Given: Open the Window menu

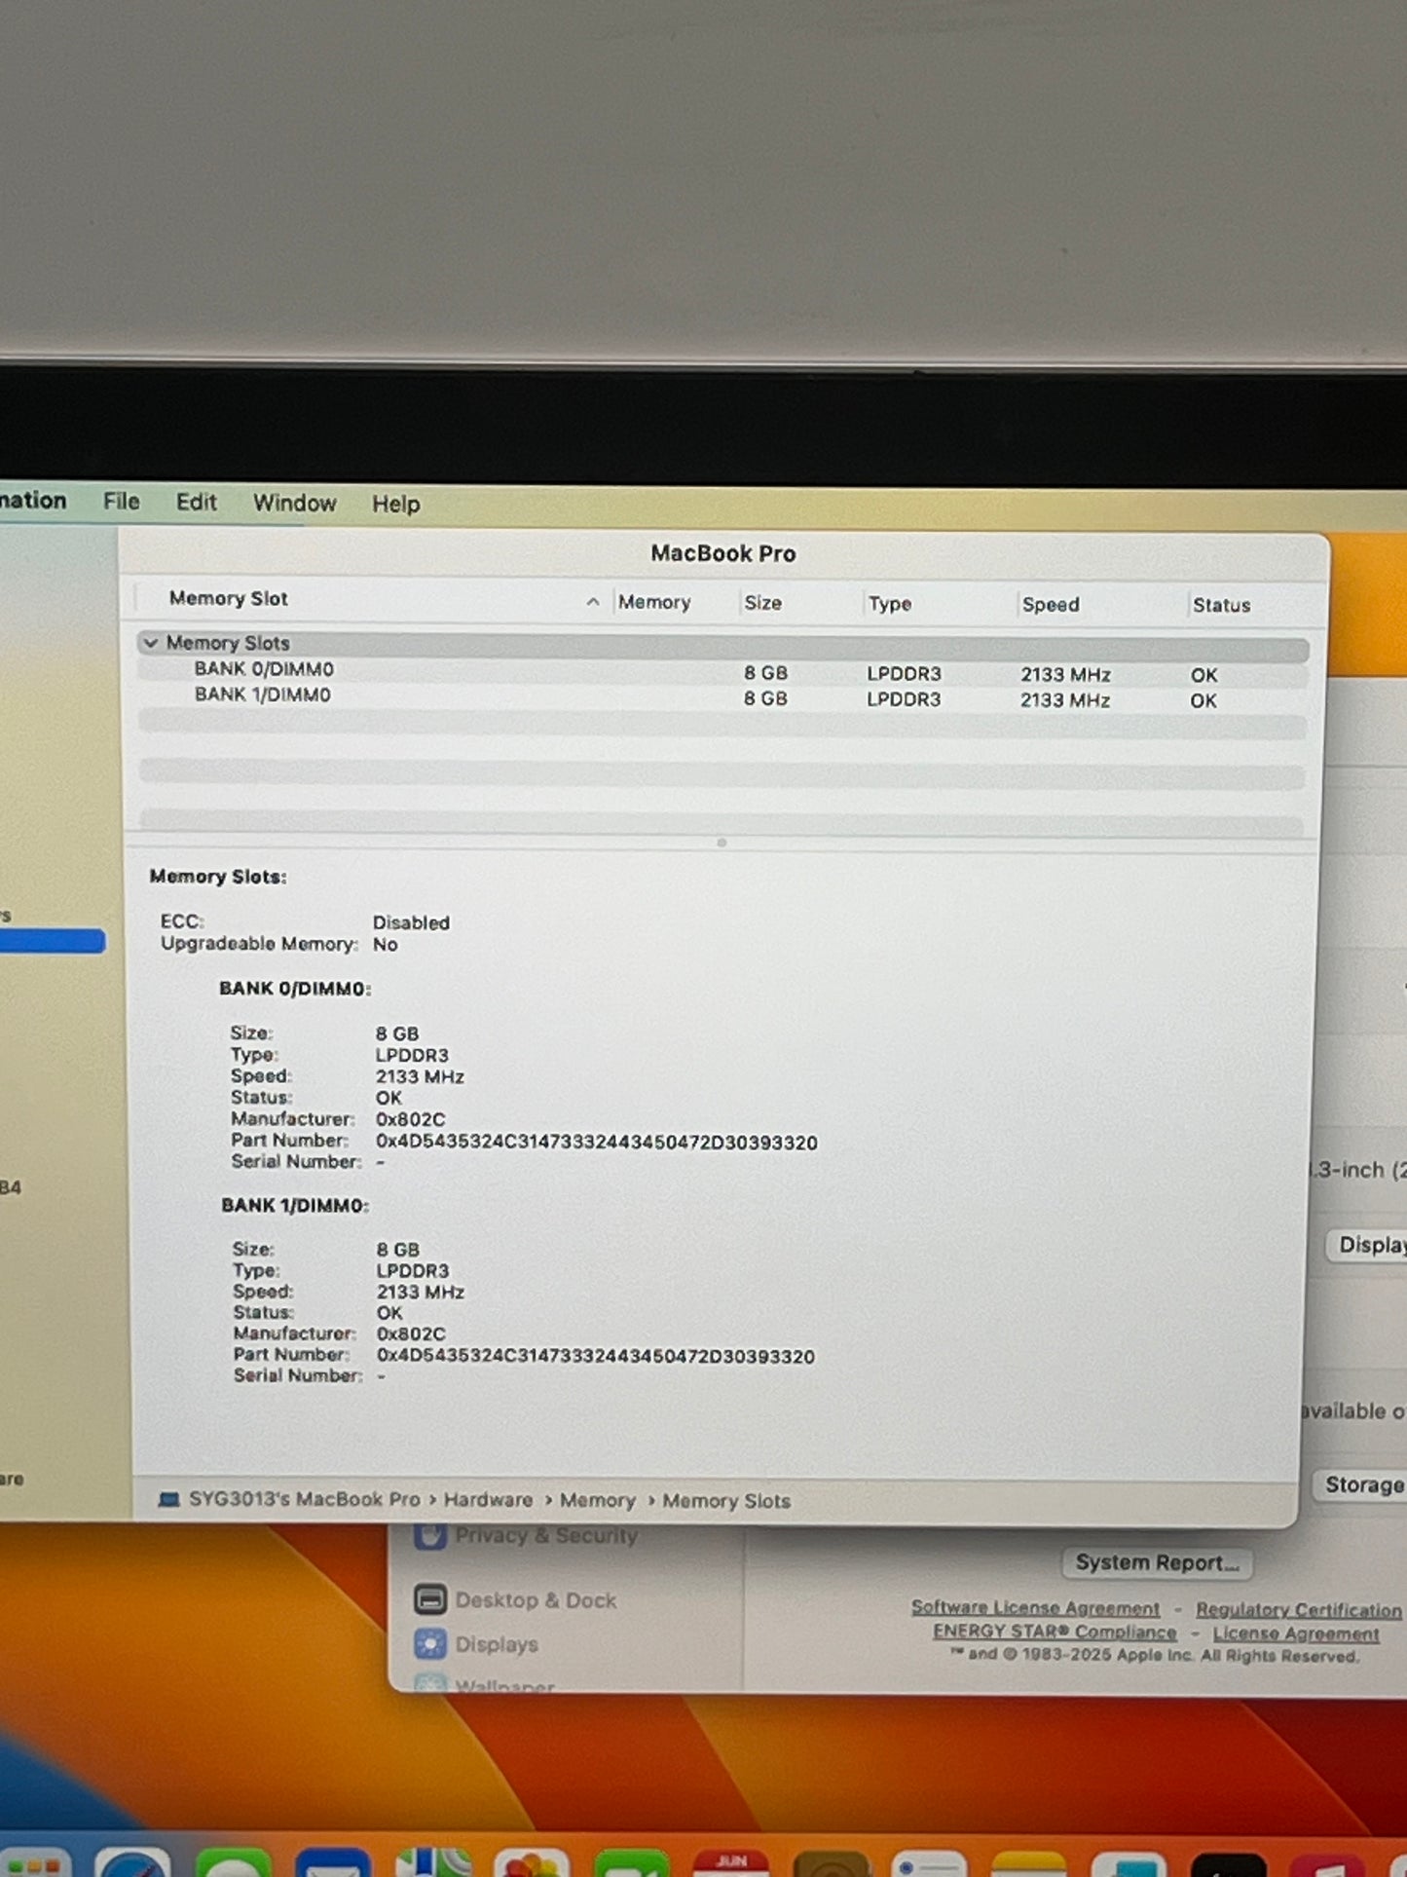Looking at the screenshot, I should (295, 504).
